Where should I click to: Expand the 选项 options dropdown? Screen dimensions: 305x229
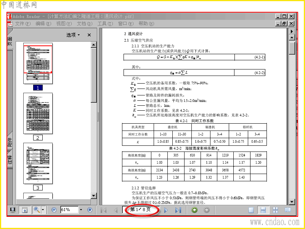click(73, 35)
